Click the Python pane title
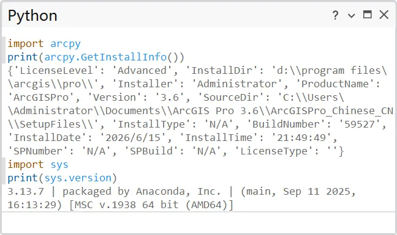The height and width of the screenshot is (235, 397). 32,16
